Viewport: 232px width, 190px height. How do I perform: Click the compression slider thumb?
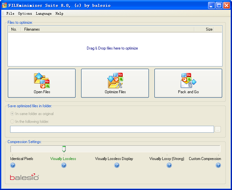[x=64, y=149]
